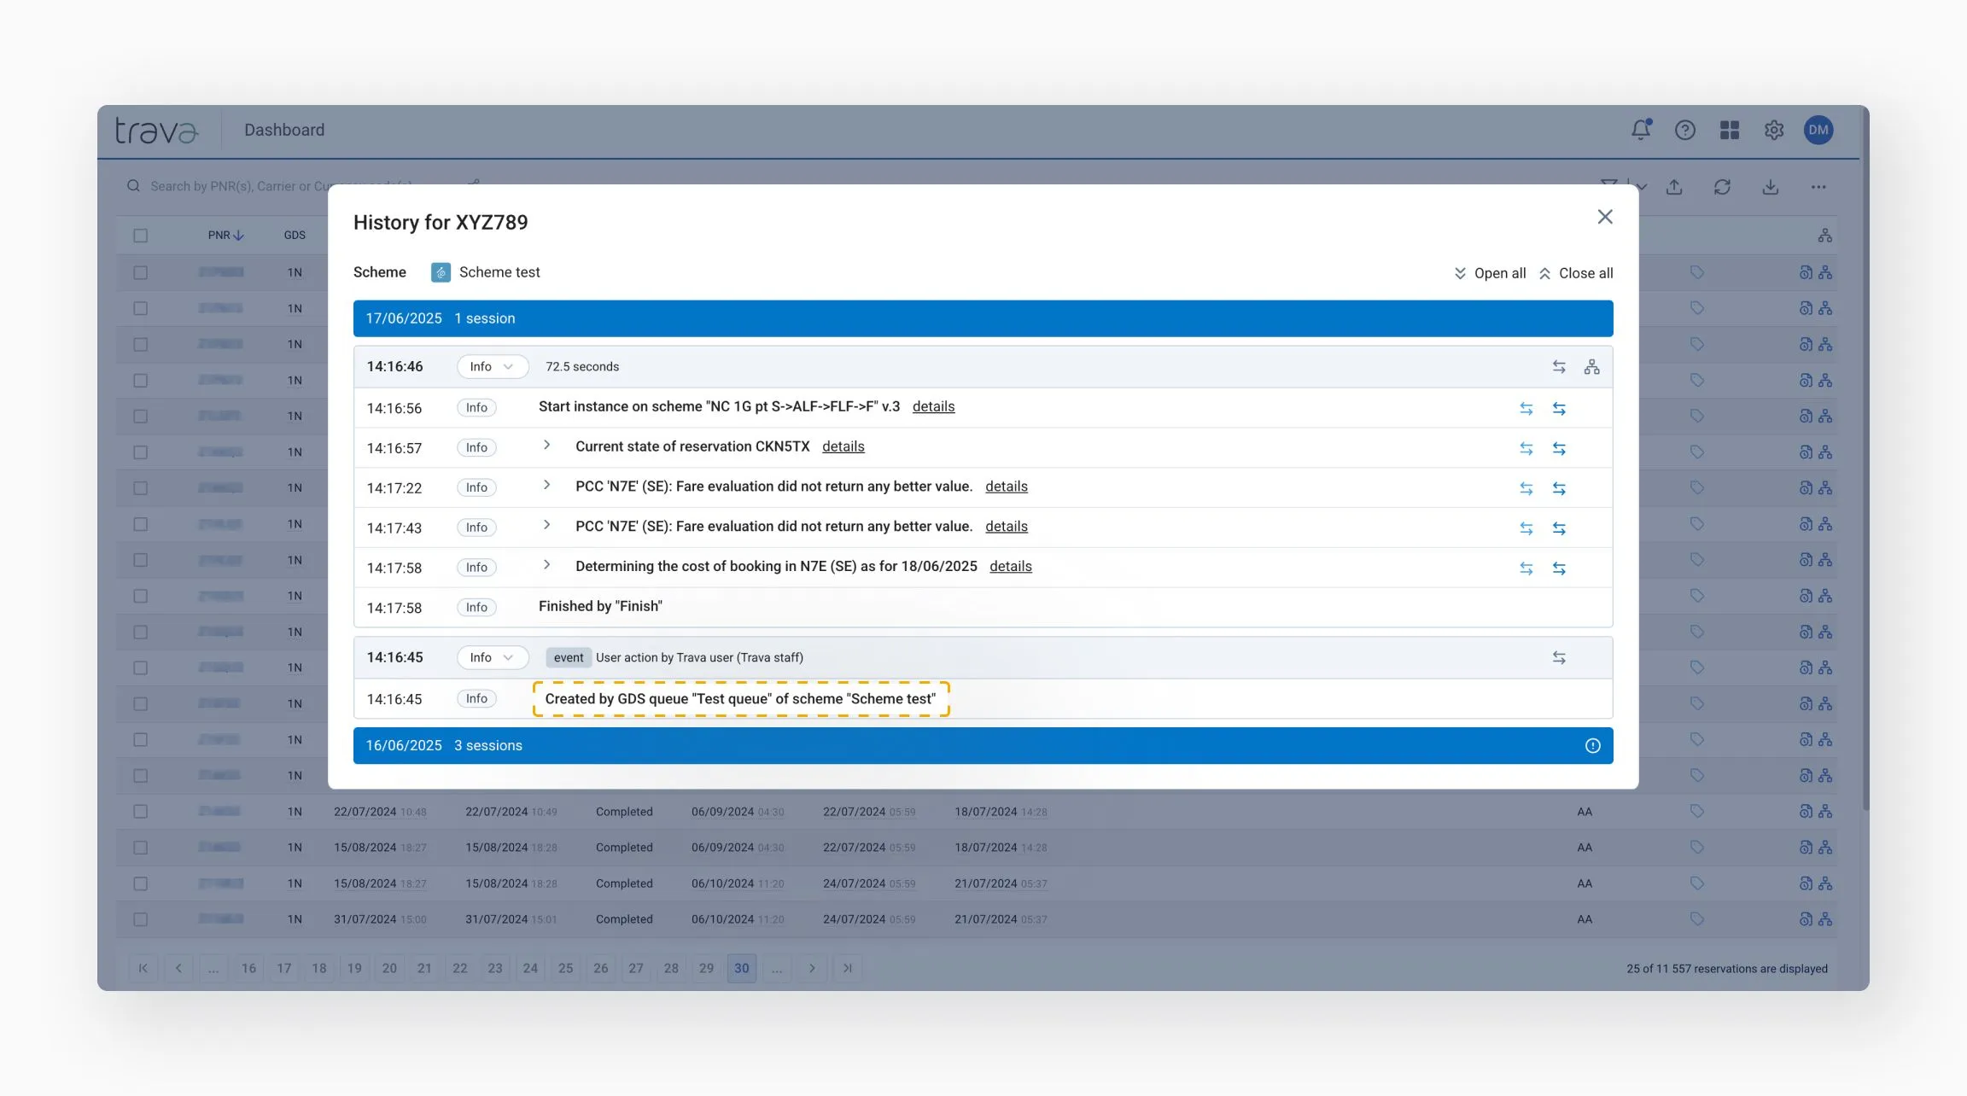
Task: Click the notifications bell icon
Action: coord(1640,130)
